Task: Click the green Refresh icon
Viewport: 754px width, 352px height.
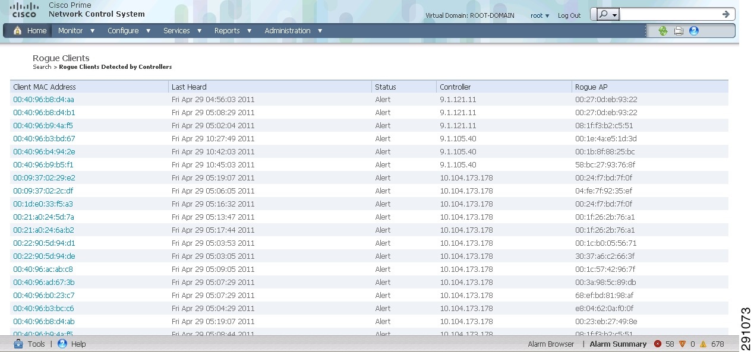Action: 662,30
